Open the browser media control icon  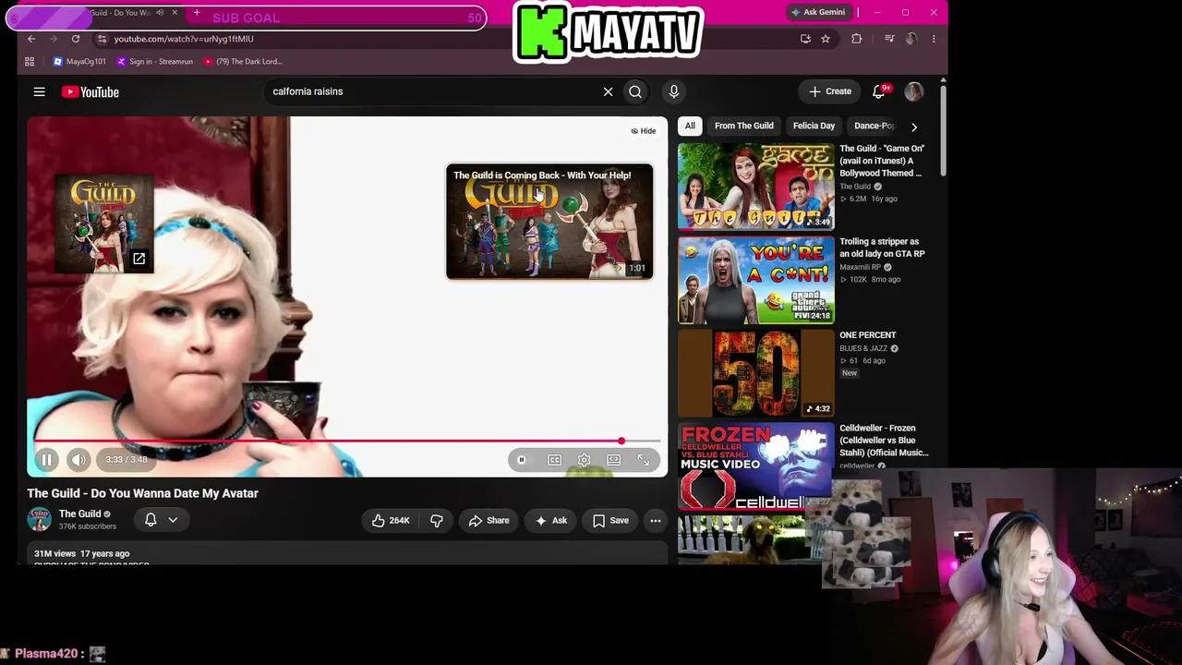pos(888,39)
